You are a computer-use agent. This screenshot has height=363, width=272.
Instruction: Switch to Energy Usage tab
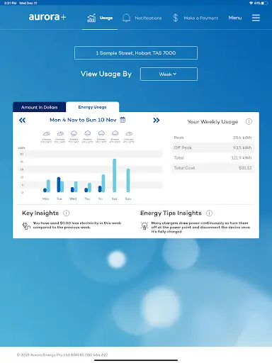click(x=93, y=107)
